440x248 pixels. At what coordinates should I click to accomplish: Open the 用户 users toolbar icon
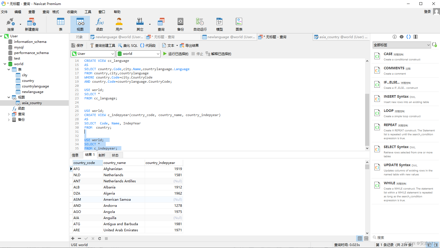(x=119, y=24)
